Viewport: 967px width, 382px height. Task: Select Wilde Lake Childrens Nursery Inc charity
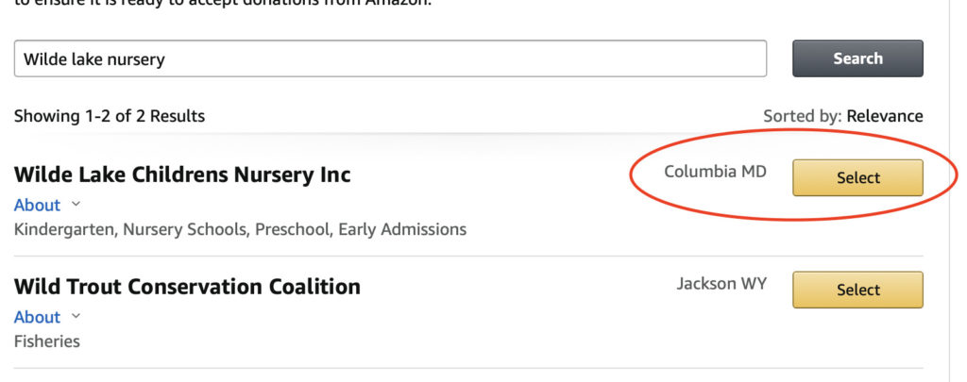coord(857,177)
